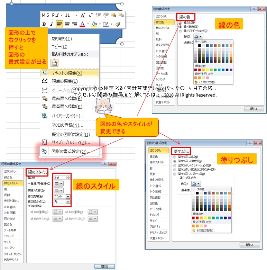Image resolution: width=267 pixels, height=270 pixels.
Task: Open the shape outline dropdown arrow
Action: [x=111, y=24]
